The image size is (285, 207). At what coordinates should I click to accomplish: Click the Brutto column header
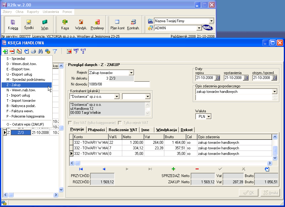[175, 137]
